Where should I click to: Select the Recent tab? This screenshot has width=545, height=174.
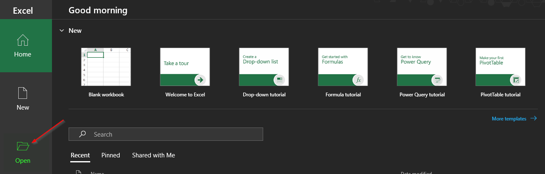[x=80, y=155]
